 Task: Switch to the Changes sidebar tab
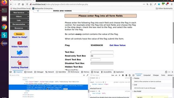pyautogui.click(x=156, y=75)
